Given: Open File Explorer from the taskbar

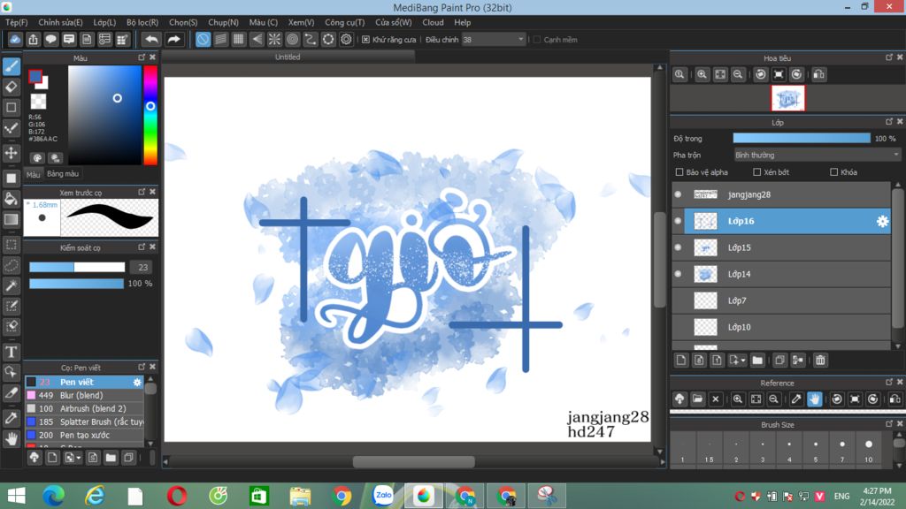Looking at the screenshot, I should click(300, 496).
